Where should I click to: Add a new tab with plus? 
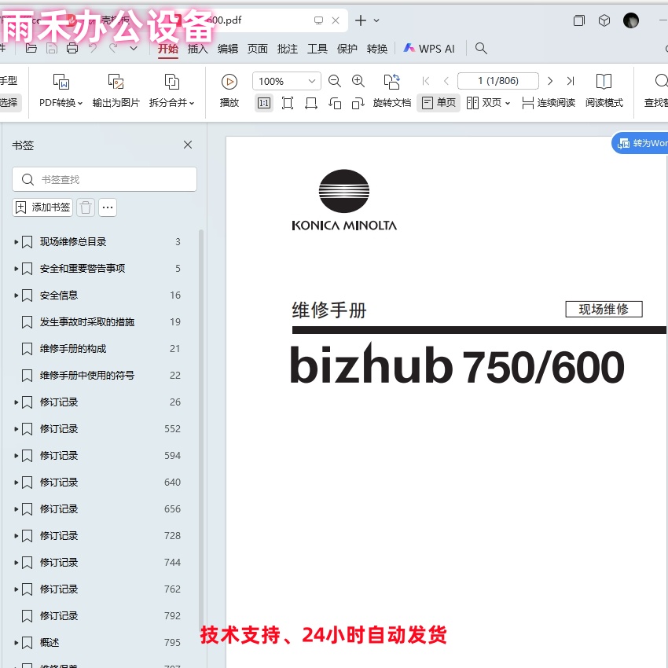361,20
